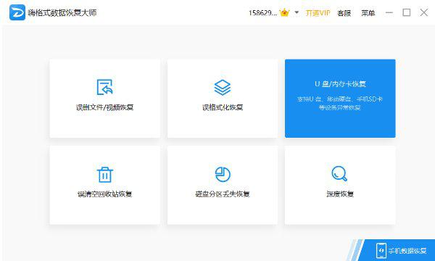Click the 开通VIP link
The image size is (435, 261).
point(318,13)
